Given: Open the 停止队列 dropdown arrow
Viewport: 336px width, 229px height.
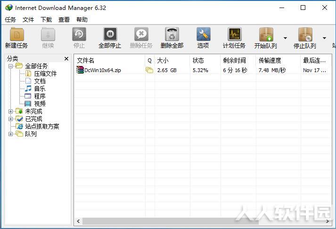Looking at the screenshot, I should coord(324,38).
